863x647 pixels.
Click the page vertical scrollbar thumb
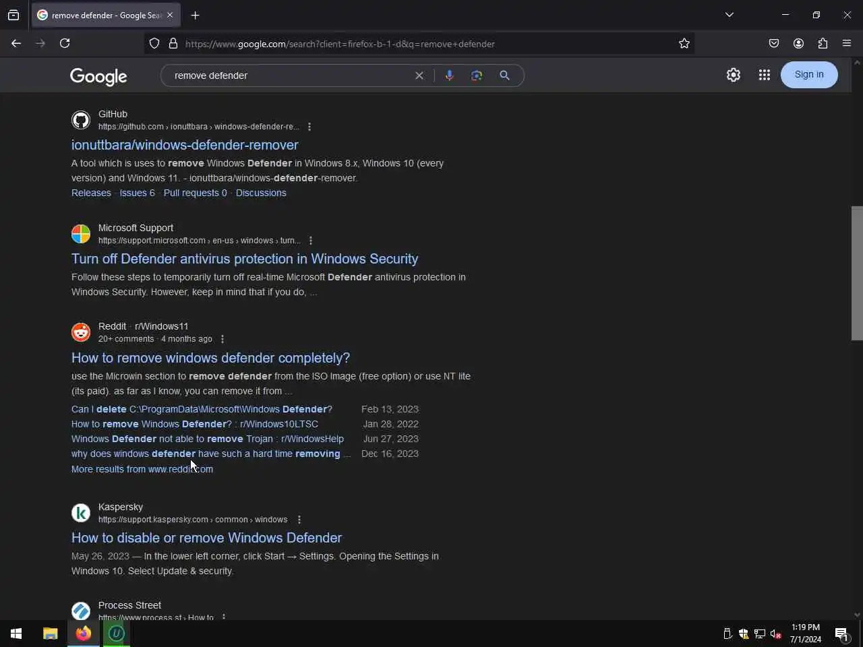[857, 273]
